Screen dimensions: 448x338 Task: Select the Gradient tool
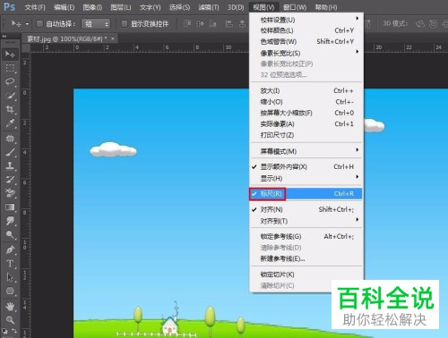tap(10, 207)
